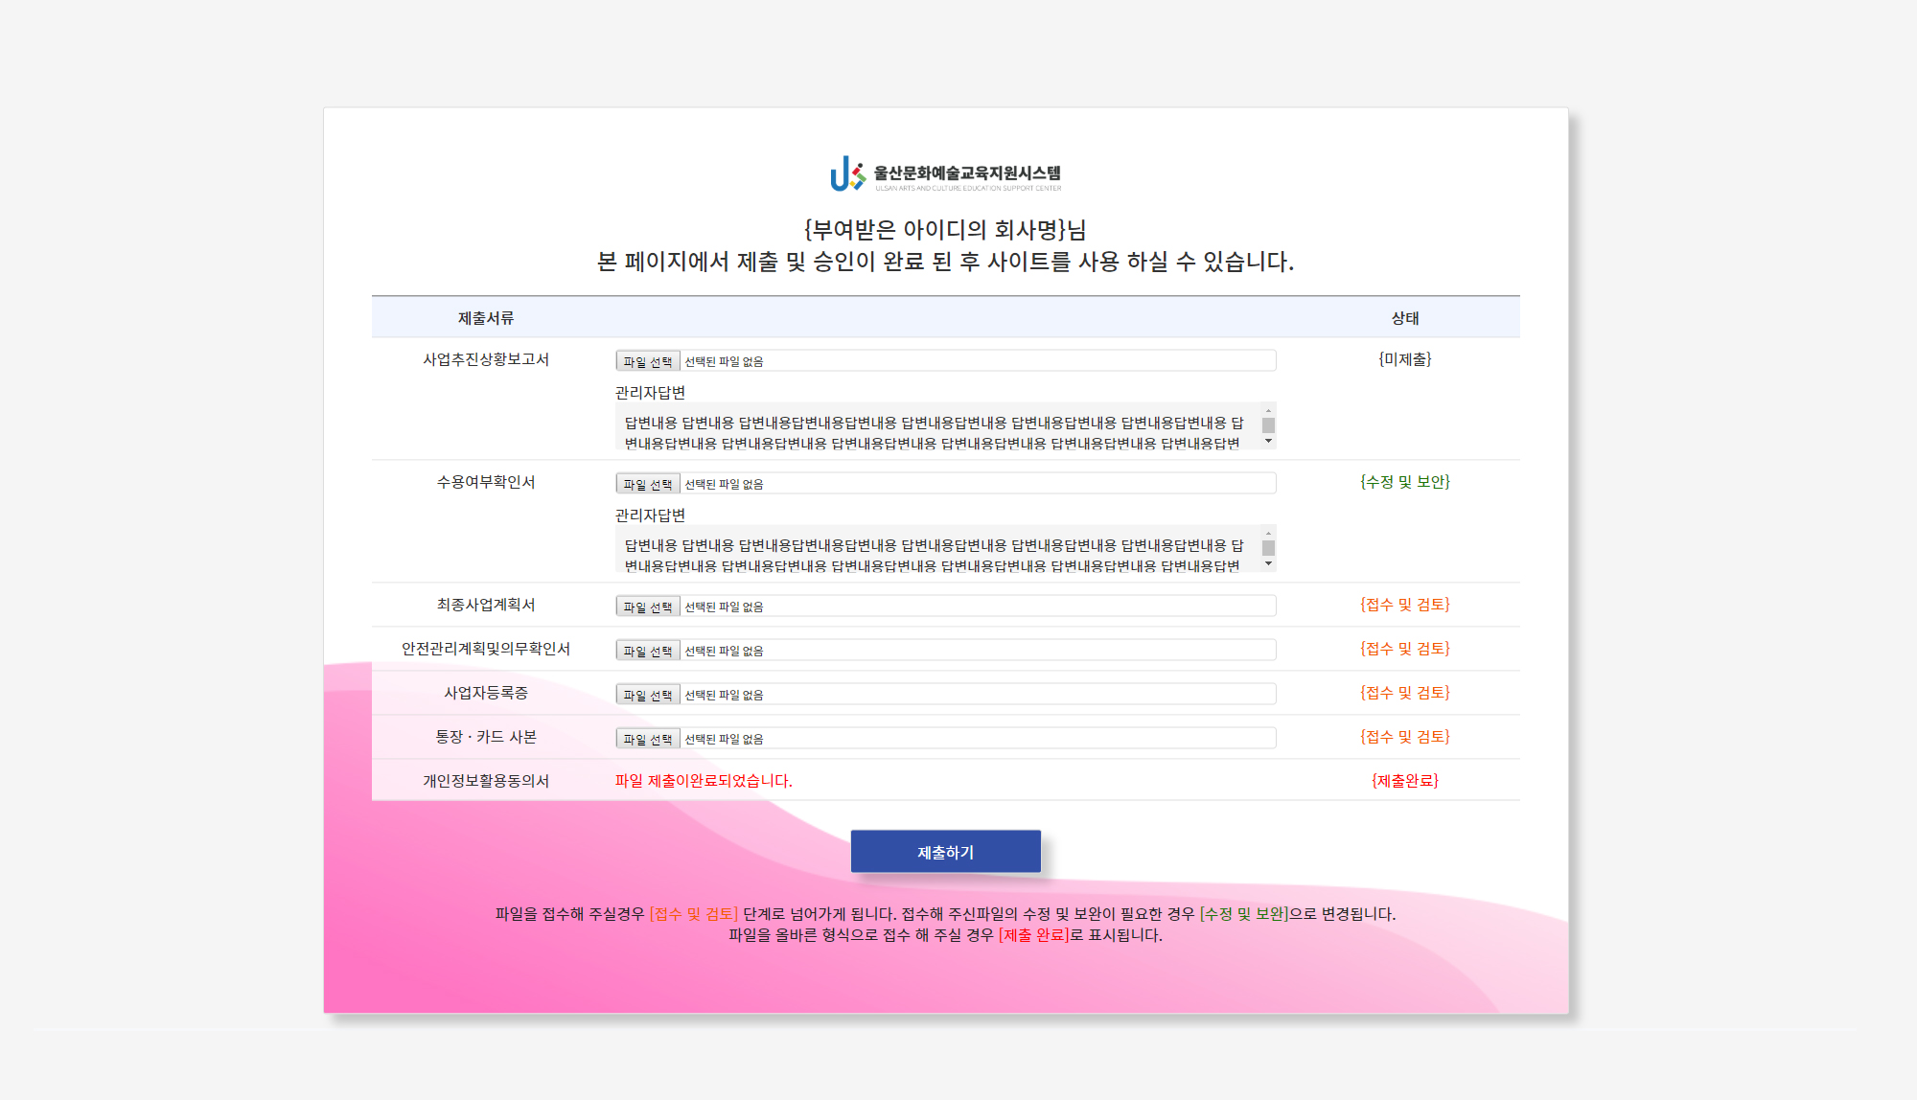
Task: Click the red {제출완료} status label
Action: 1403,781
